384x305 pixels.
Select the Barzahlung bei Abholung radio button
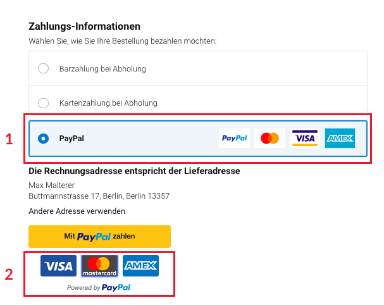coord(44,68)
